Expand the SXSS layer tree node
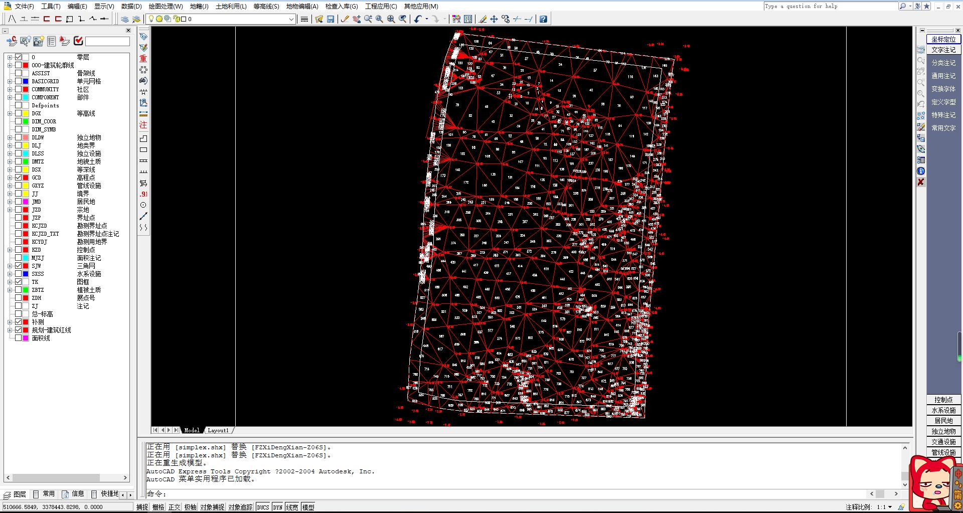Image resolution: width=963 pixels, height=513 pixels. [10, 274]
